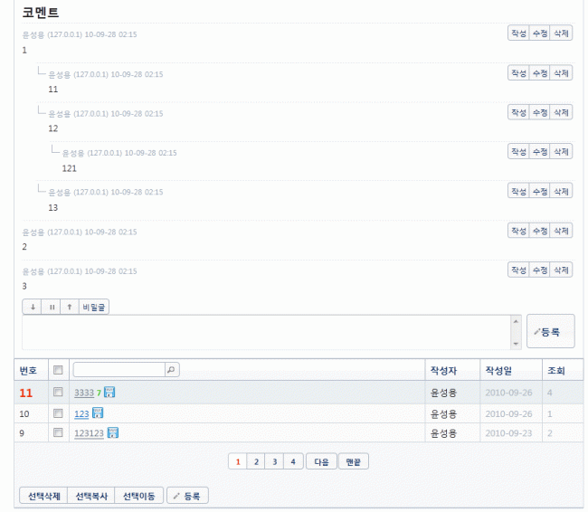Go to page 4 in pagination
Viewport: 588px width, 512px height.
[293, 461]
